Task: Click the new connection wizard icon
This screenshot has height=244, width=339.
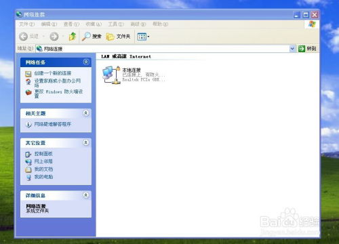Action: click(28, 74)
